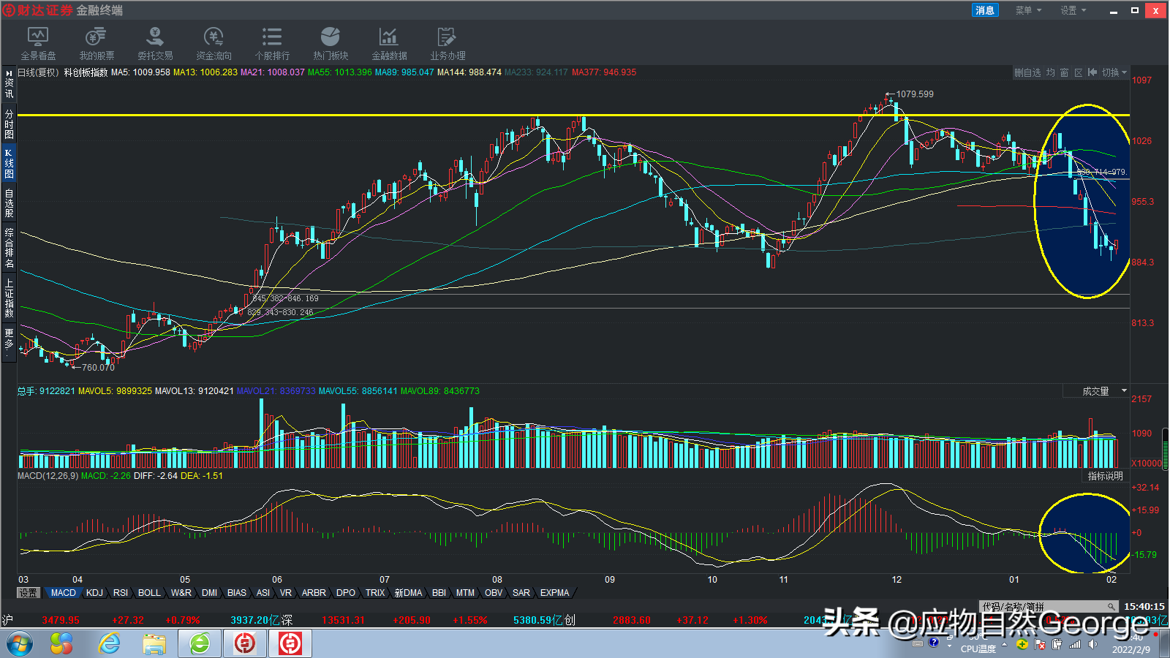
Task: Select the 上证指数 sidebar tab
Action: click(9, 298)
